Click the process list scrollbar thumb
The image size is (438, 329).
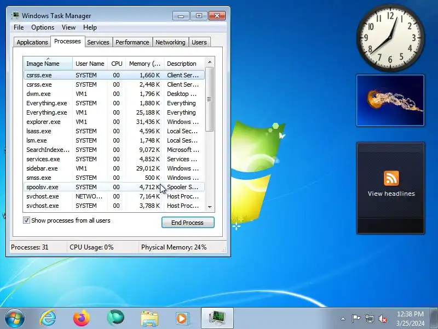tap(210, 99)
